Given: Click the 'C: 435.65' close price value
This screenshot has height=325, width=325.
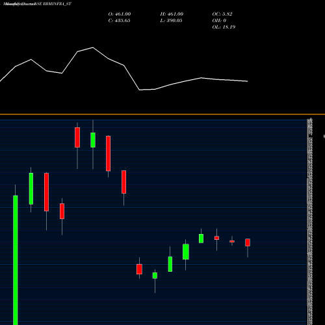Looking at the screenshot, I should click(x=119, y=21).
